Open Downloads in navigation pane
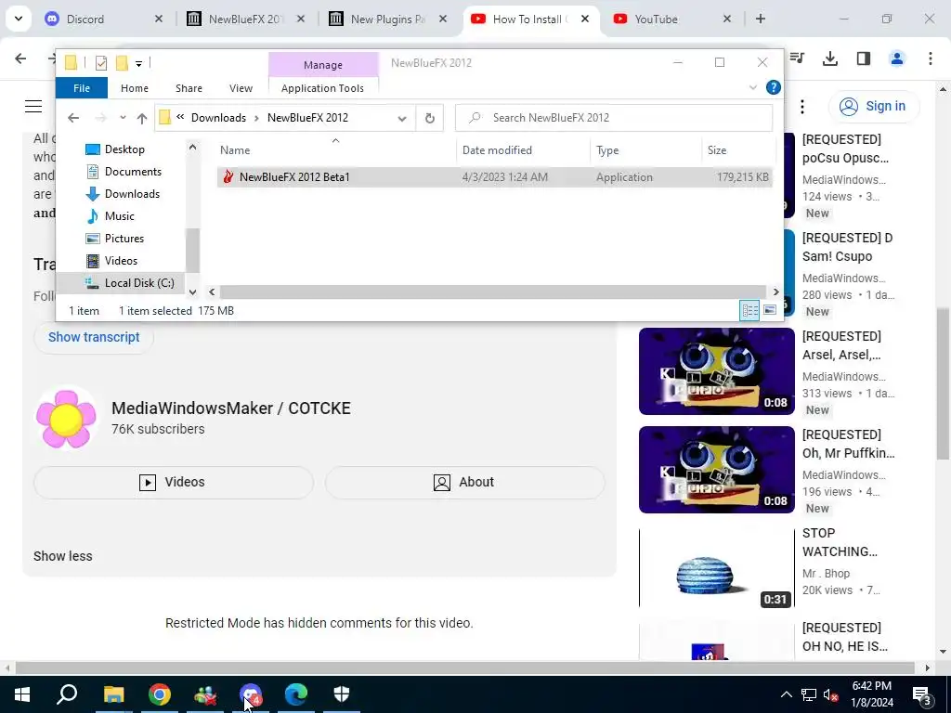 click(x=132, y=194)
